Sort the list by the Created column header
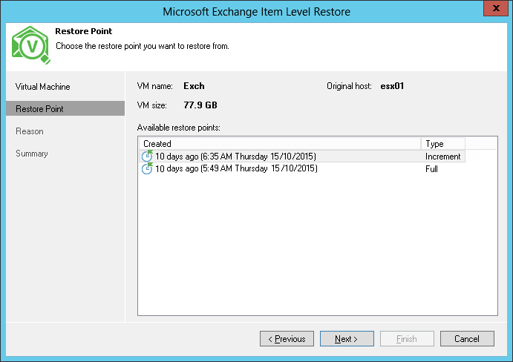The image size is (513, 362). 280,144
